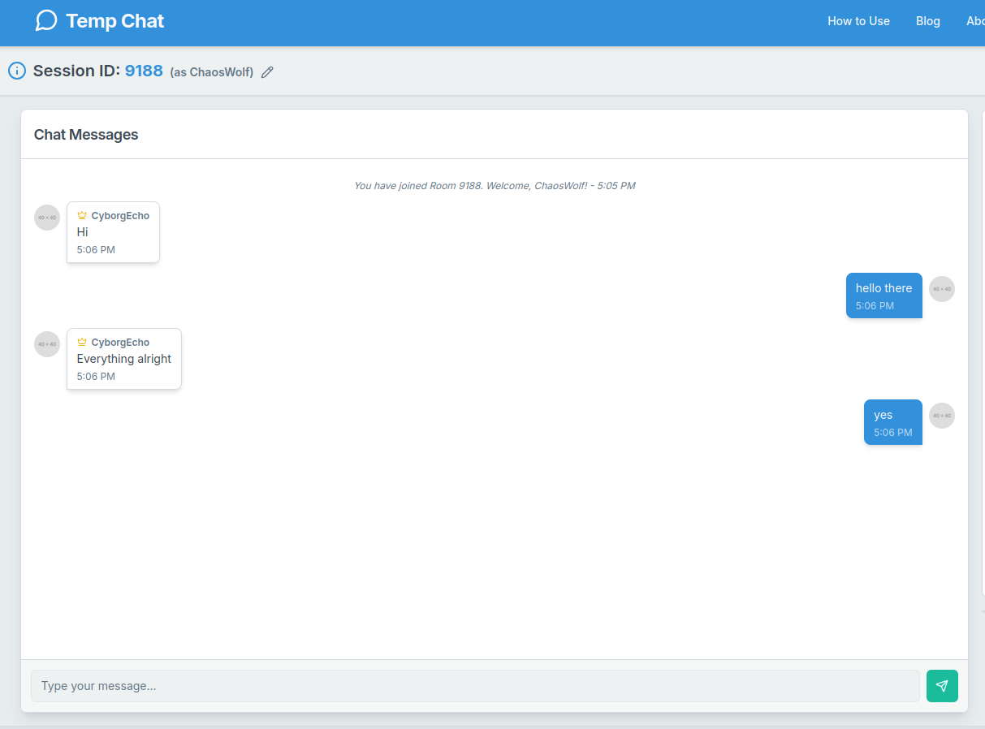The width and height of the screenshot is (985, 729).
Task: Select the yes message bubble
Action: coord(892,422)
